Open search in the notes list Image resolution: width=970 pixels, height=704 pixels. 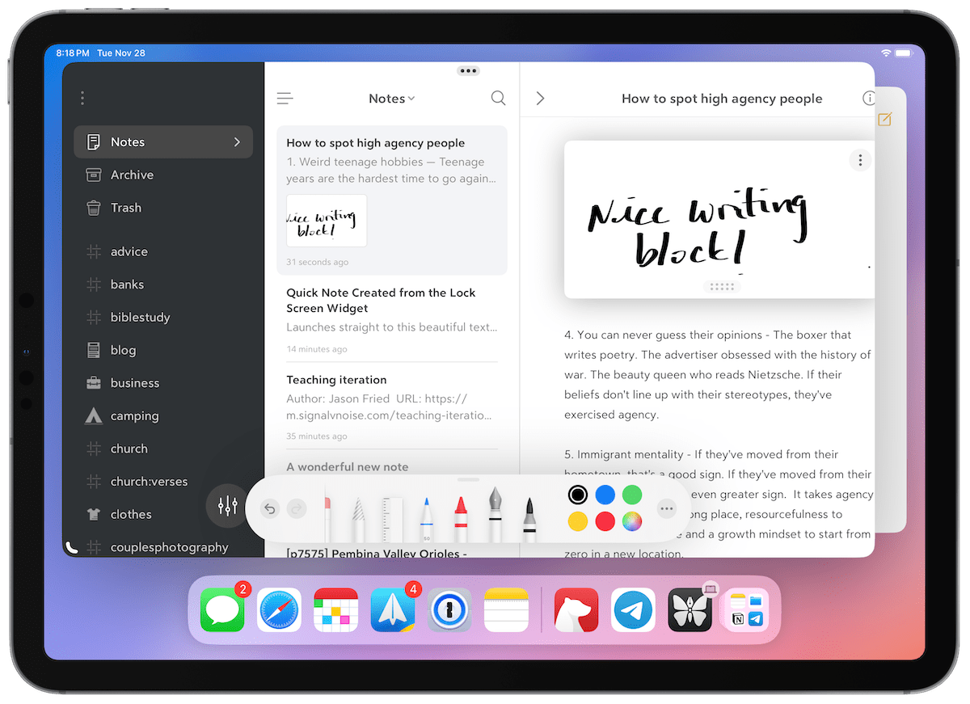pos(498,98)
